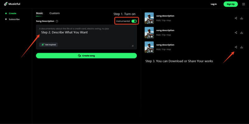Image resolution: width=249 pixels, height=124 pixels.
Task: Click the Get inspired button
Action: click(49, 45)
